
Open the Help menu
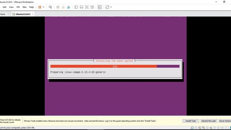tap(31, 7)
